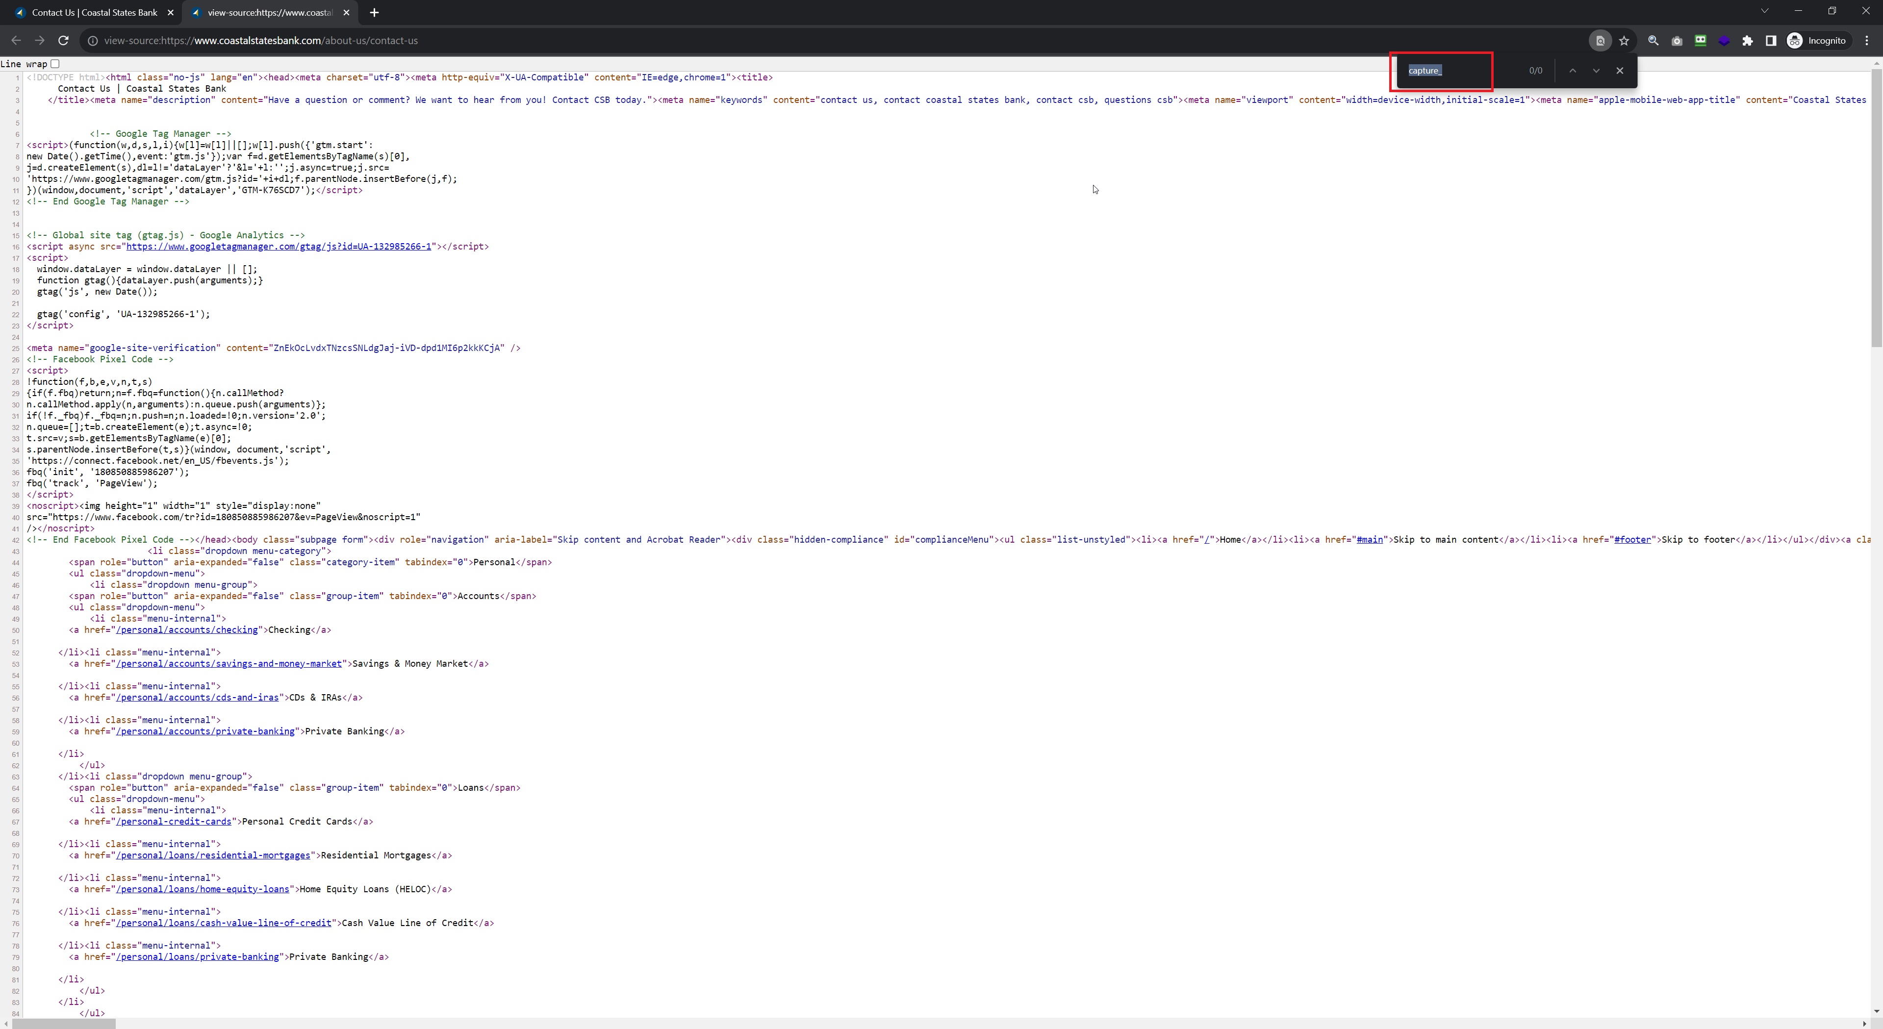Viewport: 1883px width, 1029px height.
Task: Open the Extensions puzzle piece menu
Action: (x=1747, y=41)
